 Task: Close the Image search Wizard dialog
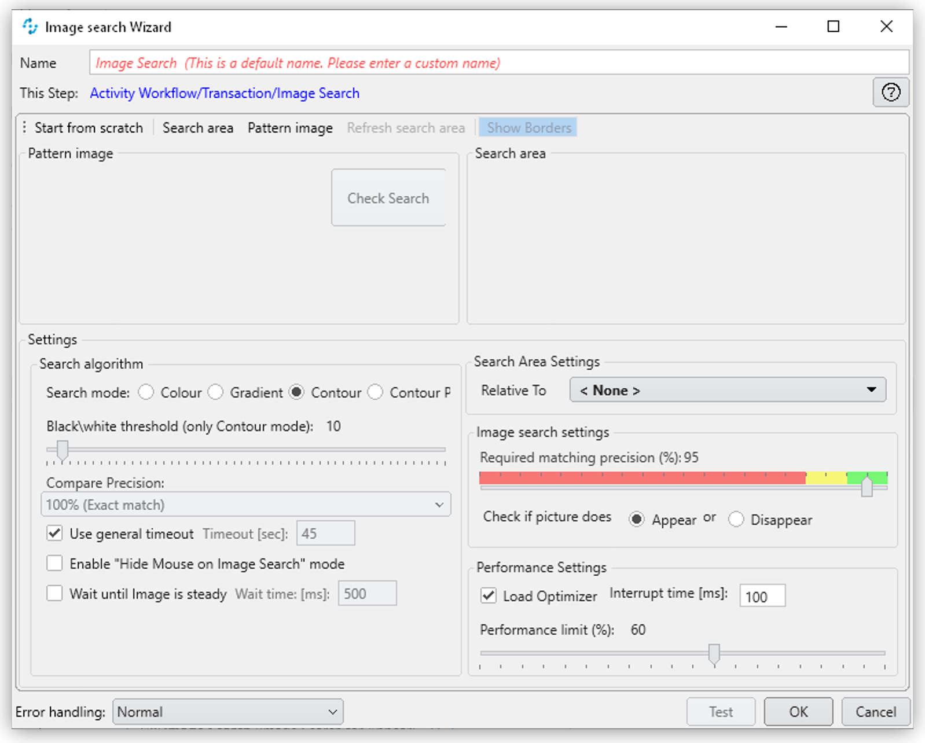coord(886,27)
